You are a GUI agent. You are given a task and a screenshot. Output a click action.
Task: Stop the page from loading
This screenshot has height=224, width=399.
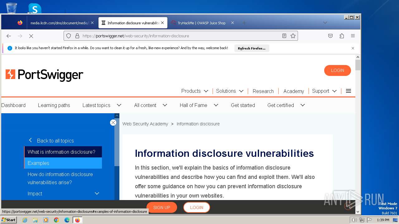(31, 36)
